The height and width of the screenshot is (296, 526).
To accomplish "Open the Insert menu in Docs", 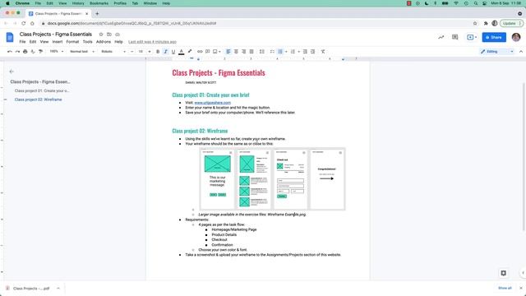I will click(58, 42).
